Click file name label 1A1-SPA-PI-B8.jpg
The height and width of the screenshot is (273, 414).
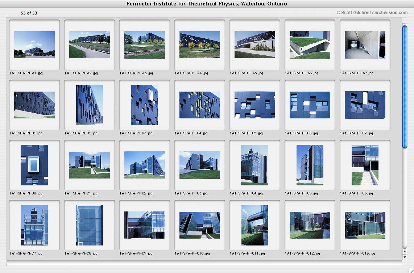click(x=26, y=193)
